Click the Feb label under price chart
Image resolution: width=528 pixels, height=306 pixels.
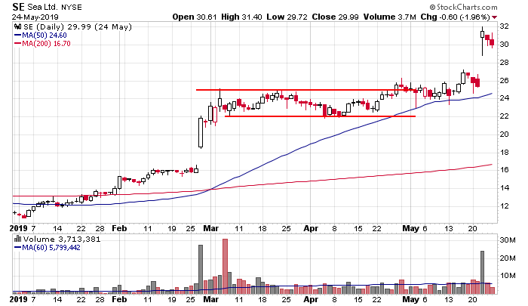[119, 228]
